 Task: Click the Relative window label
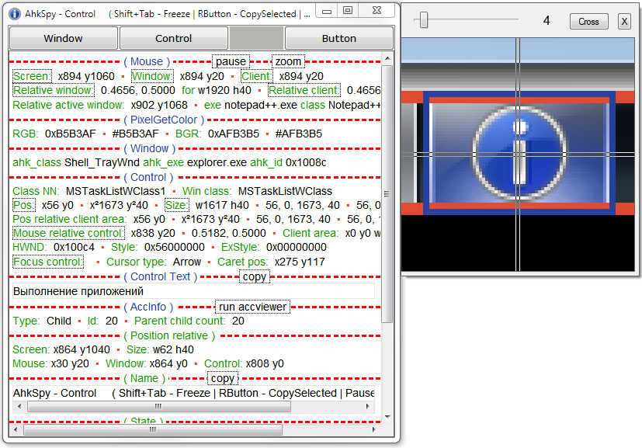coord(54,90)
